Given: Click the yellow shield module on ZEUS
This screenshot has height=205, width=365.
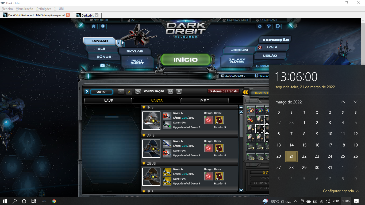Looking at the screenshot, I should point(219,176).
